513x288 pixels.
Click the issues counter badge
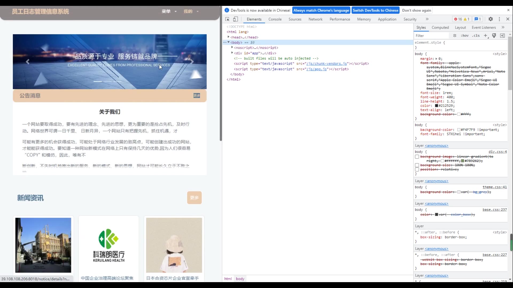click(478, 19)
